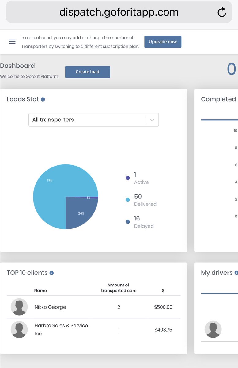Click the Delivered legend color dot
The image size is (238, 368).
(128, 200)
